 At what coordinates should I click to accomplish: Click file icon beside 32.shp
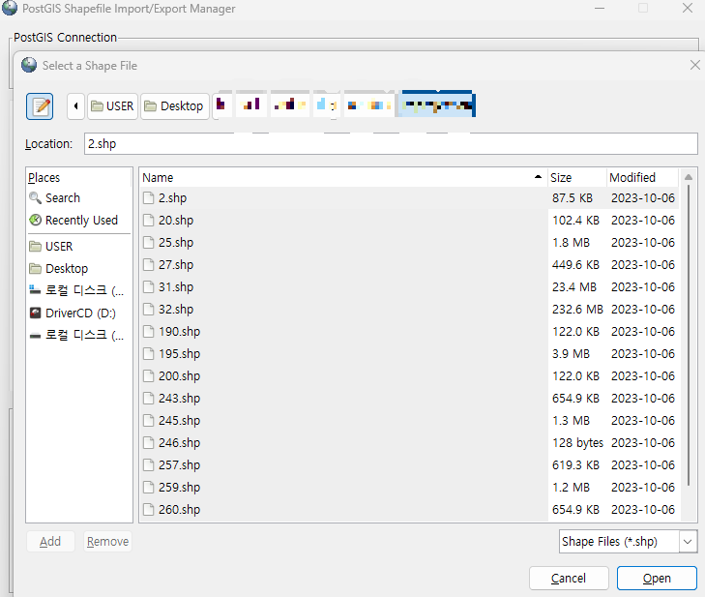[x=148, y=309]
